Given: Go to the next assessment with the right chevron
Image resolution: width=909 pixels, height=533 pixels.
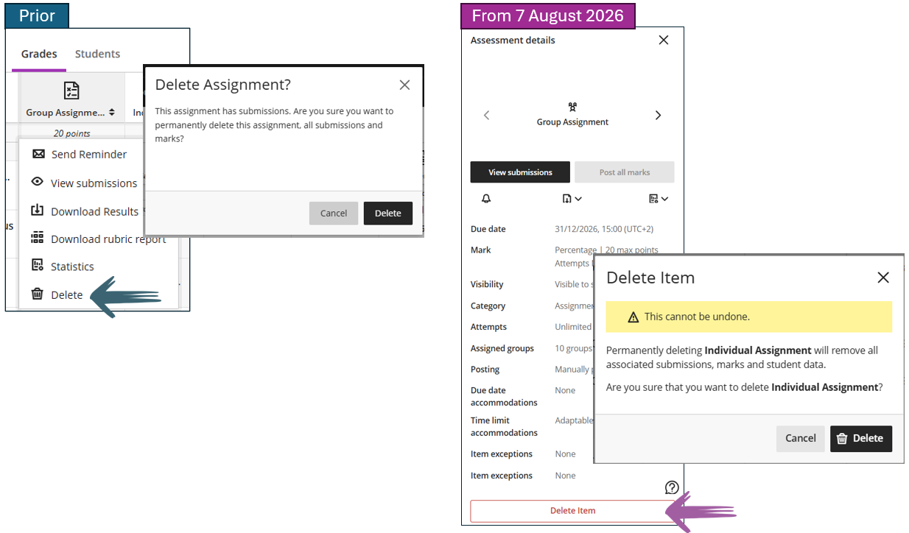Looking at the screenshot, I should (x=658, y=116).
